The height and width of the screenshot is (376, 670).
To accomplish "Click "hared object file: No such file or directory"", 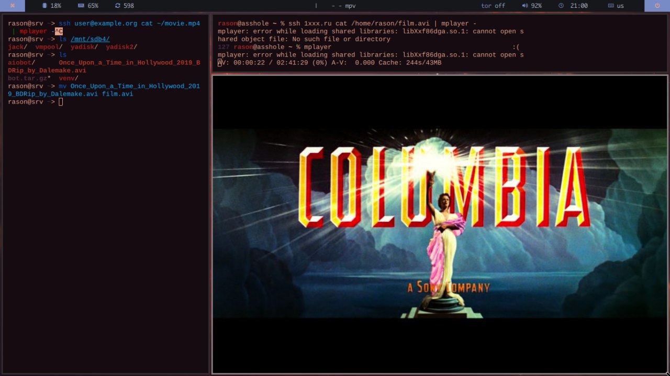I will point(304,39).
